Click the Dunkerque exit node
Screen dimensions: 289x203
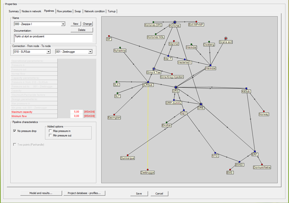128,155
